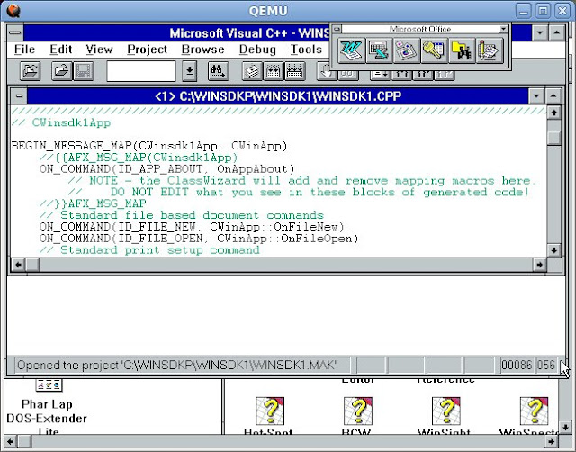Open the find box dropdown arrow
576x452 pixels.
[x=190, y=71]
